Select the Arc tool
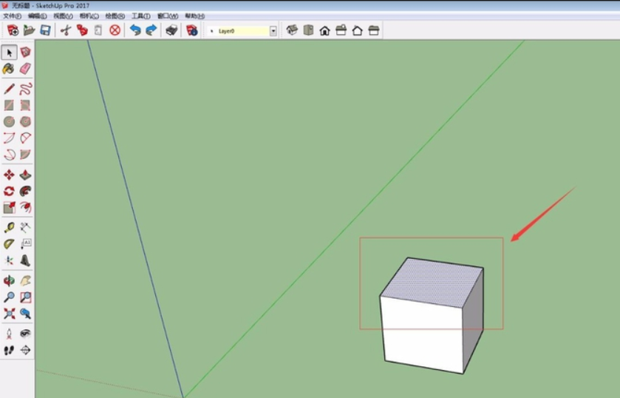The width and height of the screenshot is (620, 398). pyautogui.click(x=9, y=138)
